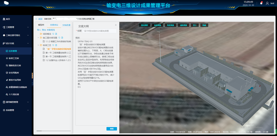This screenshot has width=277, height=136.
Task: Click the blue 编辑 button
Action: pyautogui.click(x=111, y=129)
